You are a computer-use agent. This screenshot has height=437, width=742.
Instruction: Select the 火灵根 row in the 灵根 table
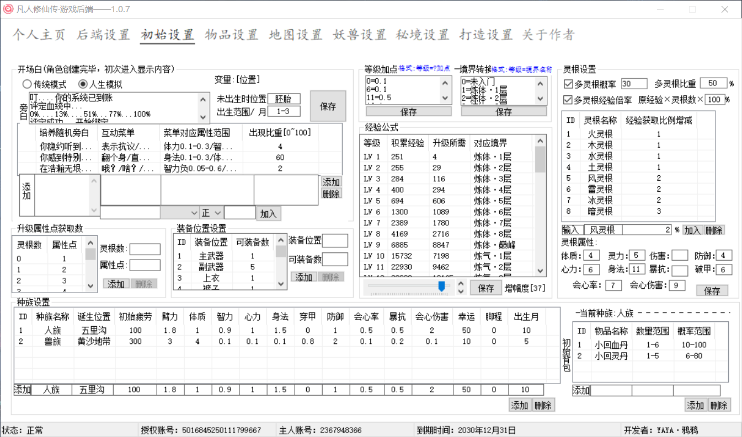638,134
